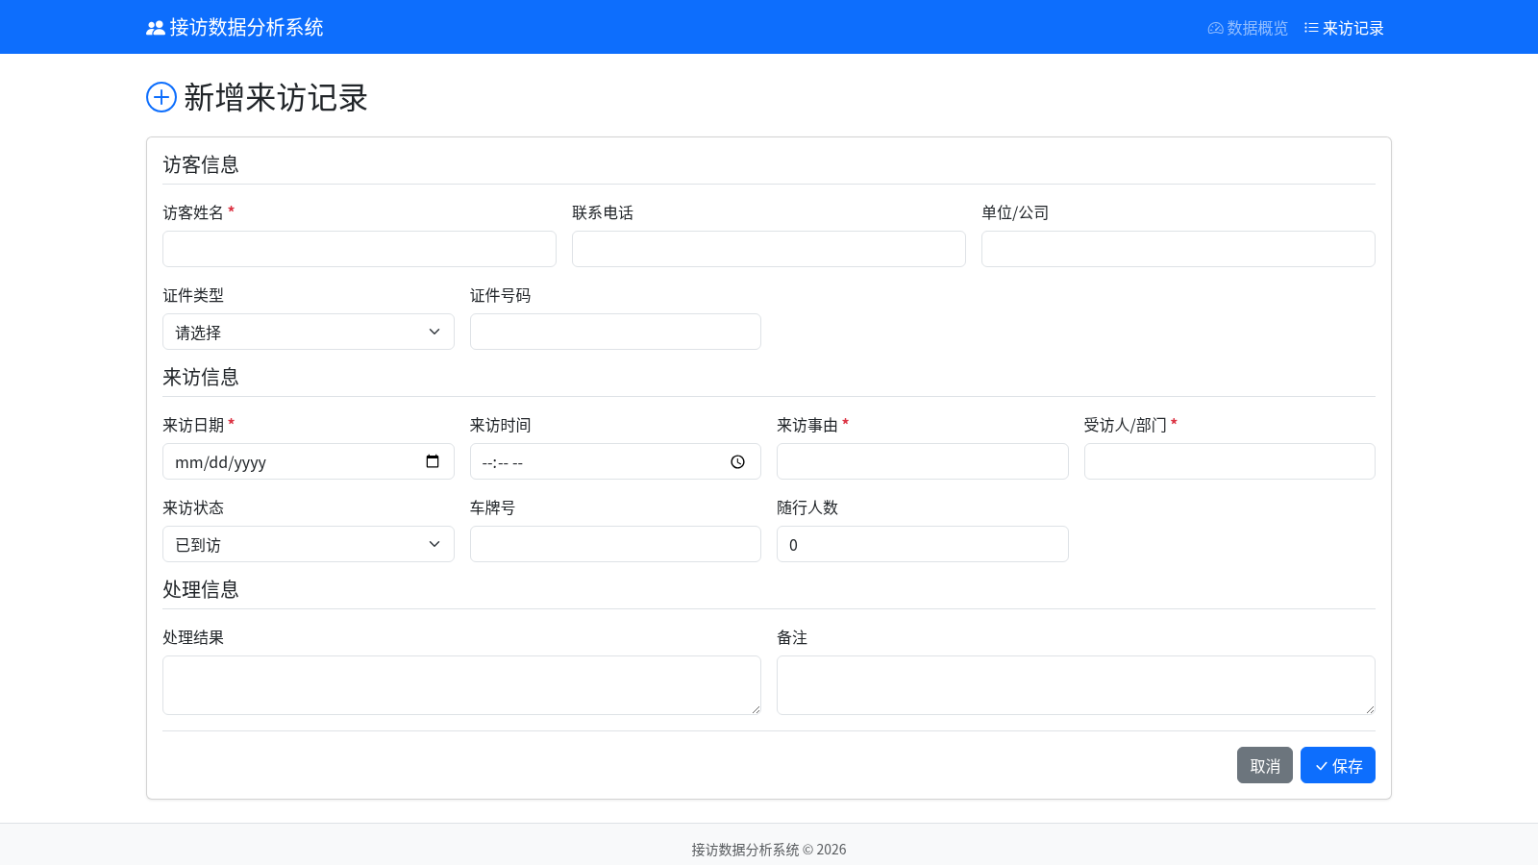Viewport: 1538px width, 865px height.
Task: Focus the 联系电话 input field
Action: pyautogui.click(x=769, y=249)
